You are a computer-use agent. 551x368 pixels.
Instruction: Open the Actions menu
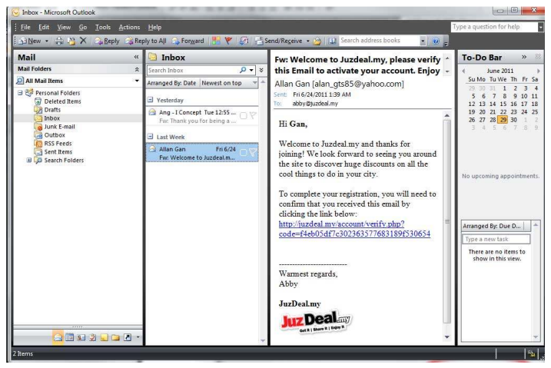pos(129,27)
